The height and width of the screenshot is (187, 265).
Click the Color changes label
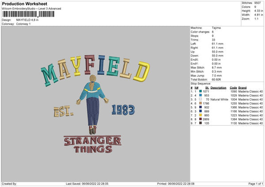click(x=200, y=32)
